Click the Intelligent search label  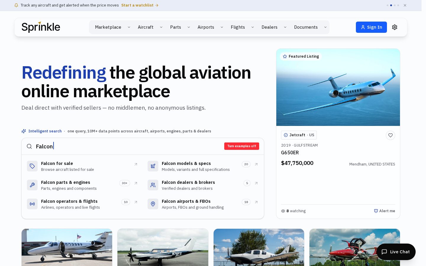click(45, 131)
